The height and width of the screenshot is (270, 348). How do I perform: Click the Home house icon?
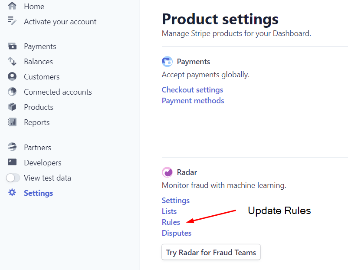(12, 6)
